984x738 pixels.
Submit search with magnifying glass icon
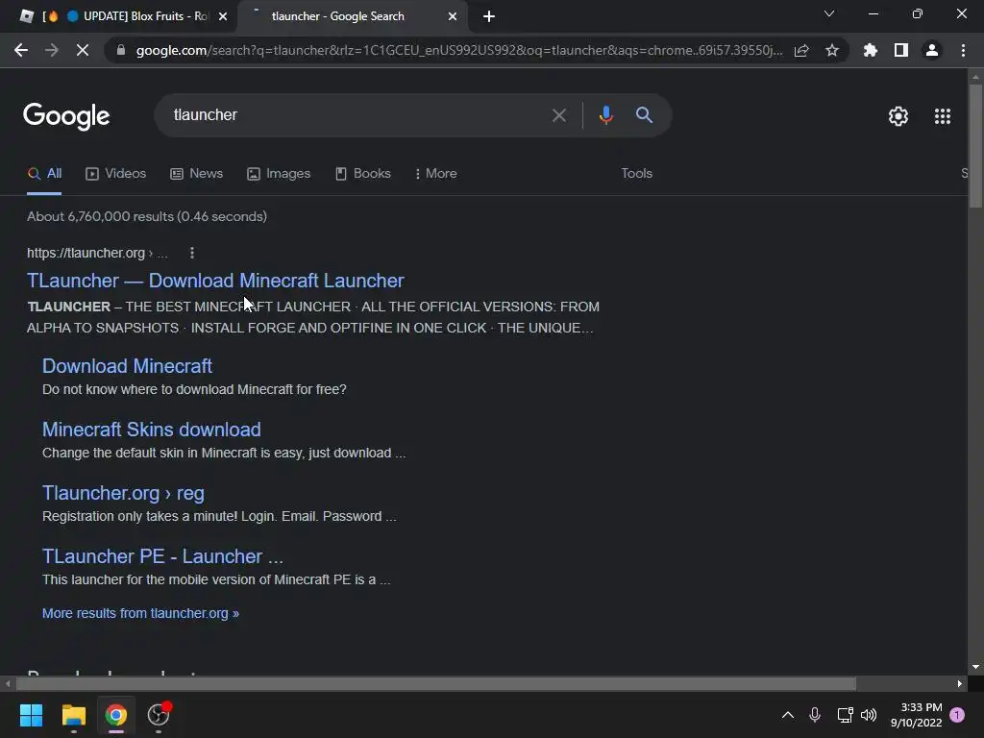click(x=644, y=115)
